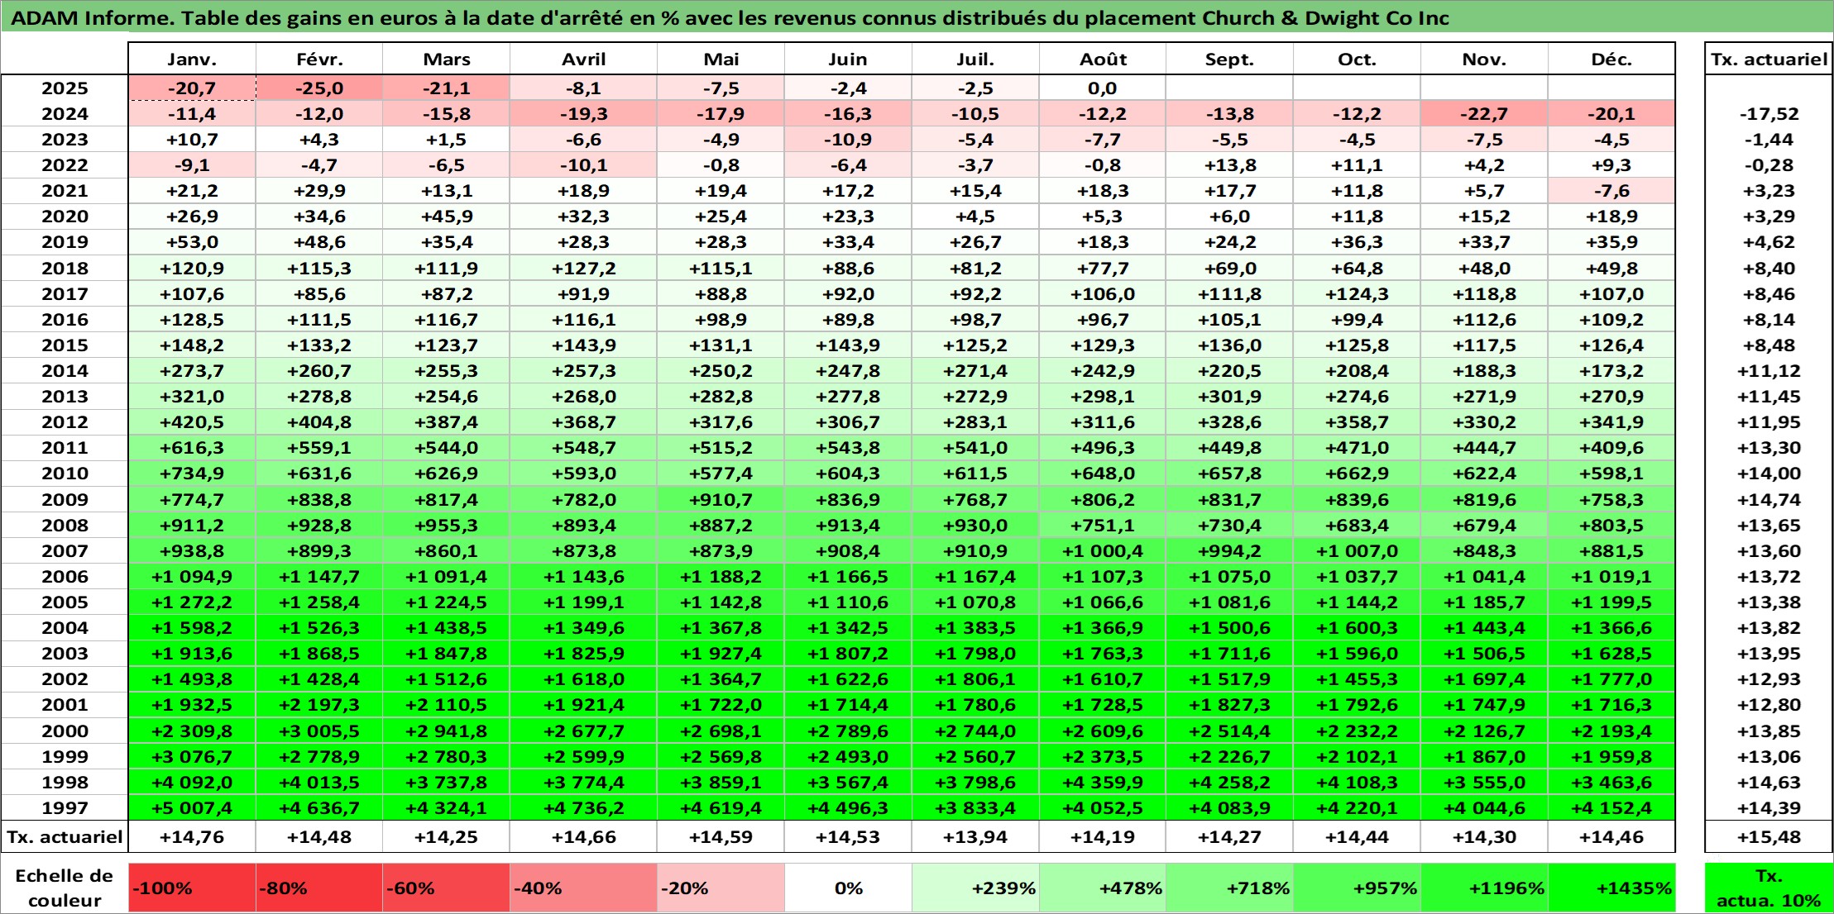Click cell +2 197,3 for Févr. 2001

click(319, 704)
